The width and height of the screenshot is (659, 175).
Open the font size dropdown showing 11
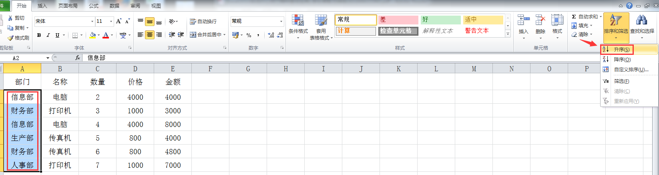click(111, 21)
